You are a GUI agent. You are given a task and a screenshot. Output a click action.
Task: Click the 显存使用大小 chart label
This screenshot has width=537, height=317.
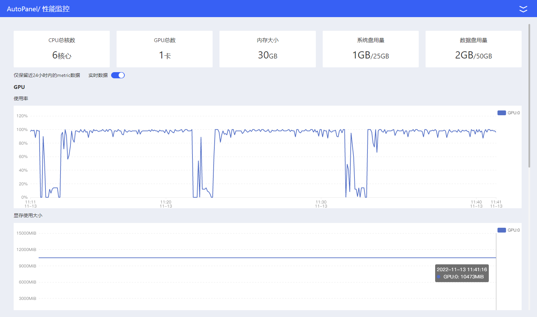pos(28,215)
